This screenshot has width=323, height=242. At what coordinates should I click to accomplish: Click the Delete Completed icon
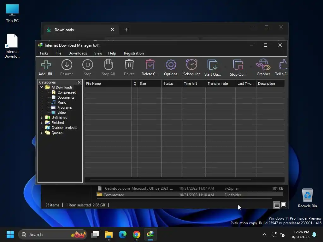[150, 65]
